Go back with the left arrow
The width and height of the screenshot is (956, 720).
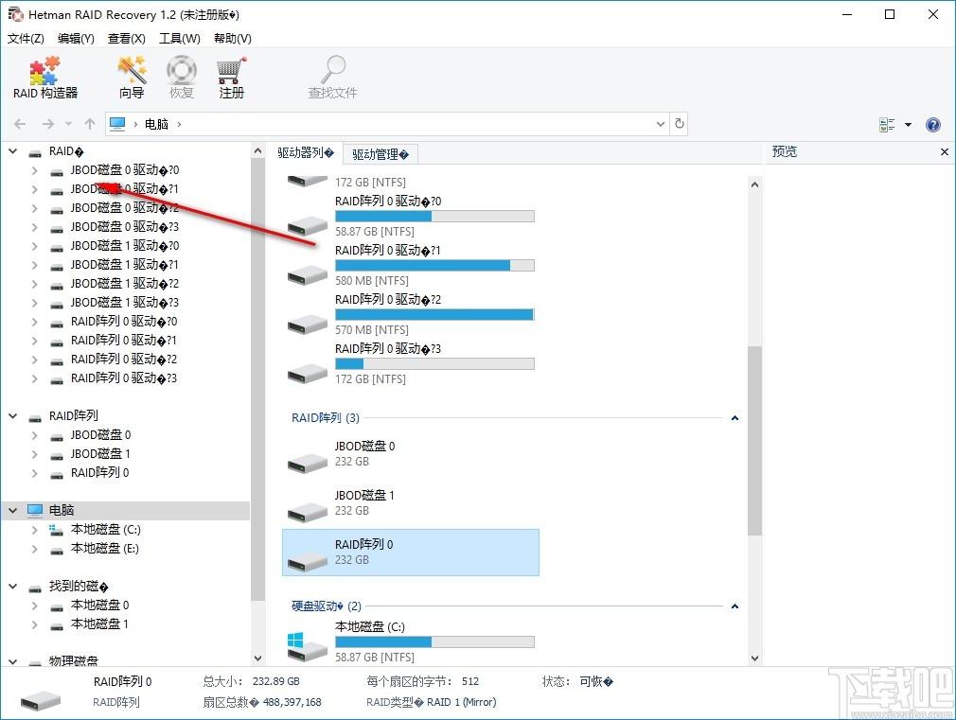(20, 124)
